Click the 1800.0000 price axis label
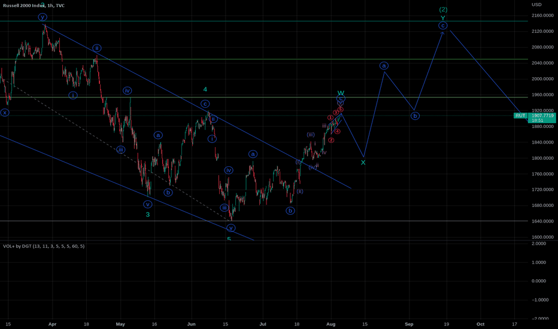The width and height of the screenshot is (558, 329). [x=542, y=158]
